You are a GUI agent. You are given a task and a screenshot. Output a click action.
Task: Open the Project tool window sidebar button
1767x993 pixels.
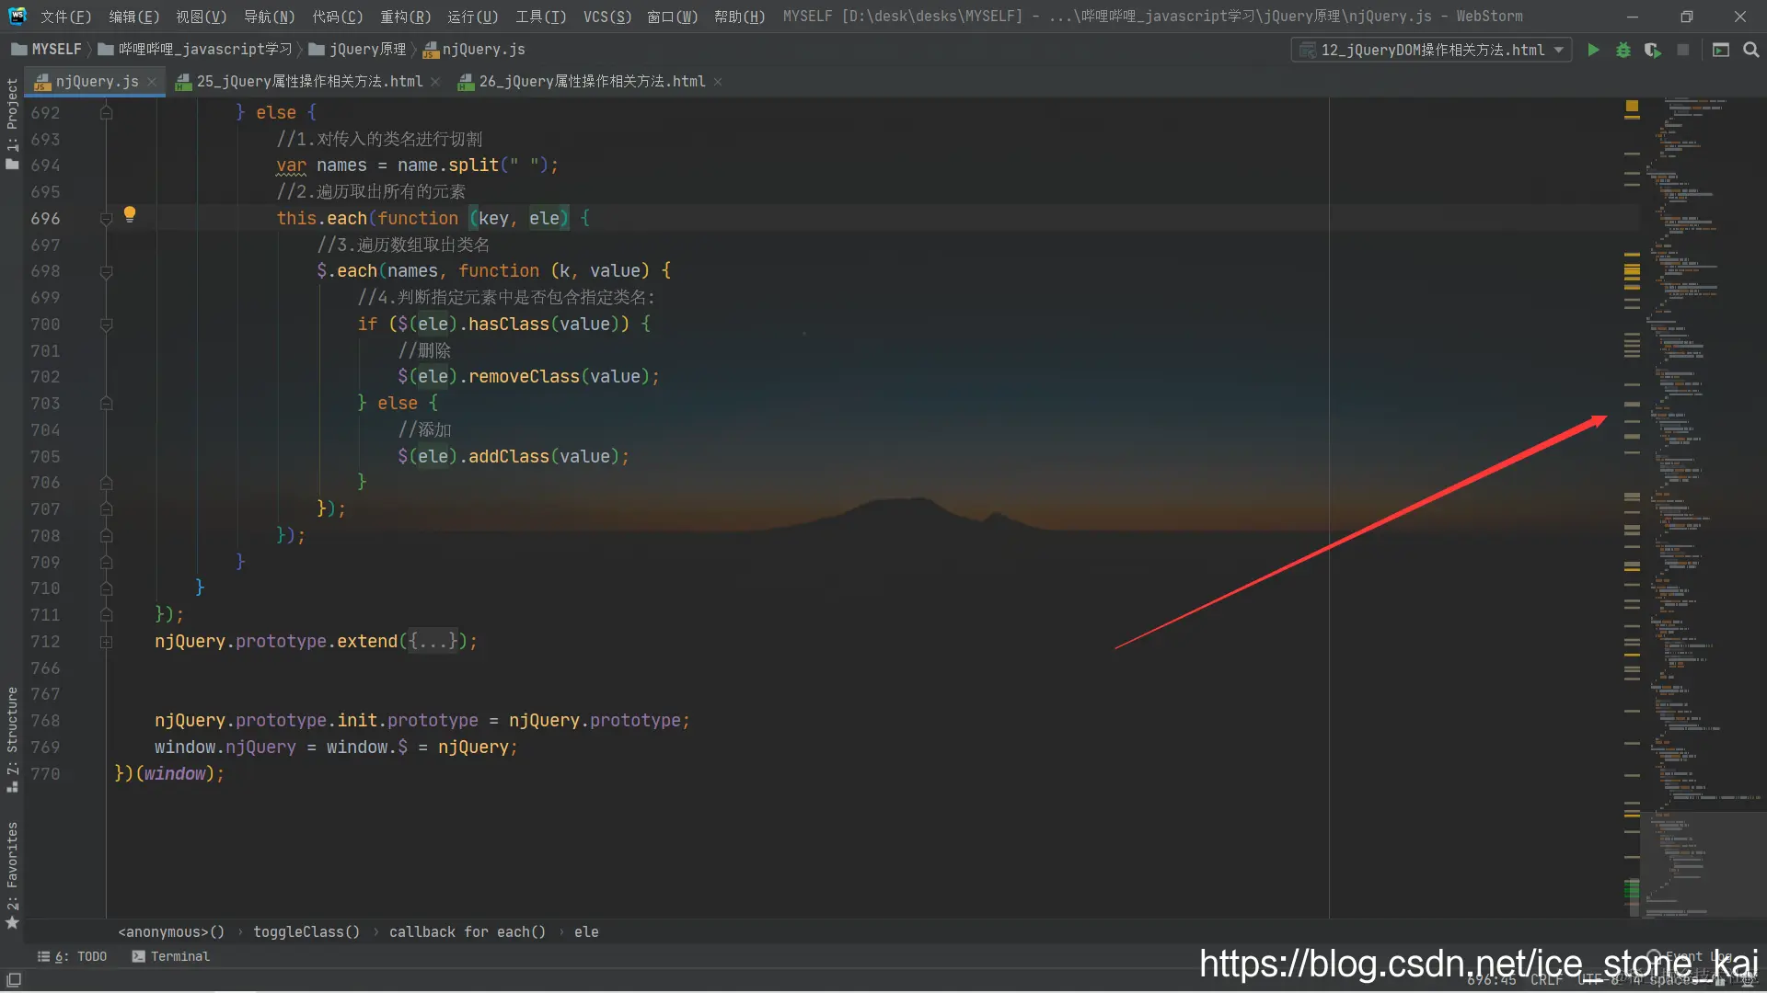(x=12, y=120)
